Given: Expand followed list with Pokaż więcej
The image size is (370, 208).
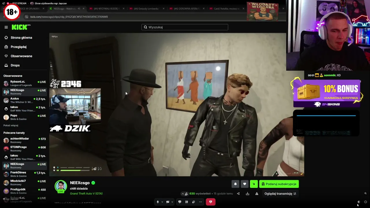Looking at the screenshot, I should [11, 125].
